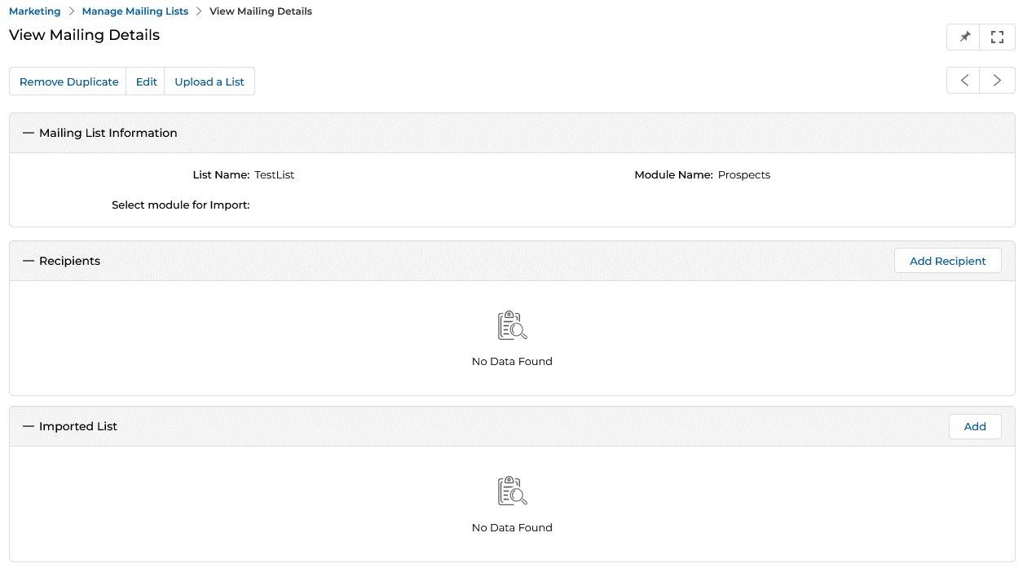Click Upload a List button
The image size is (1023, 568).
click(209, 81)
